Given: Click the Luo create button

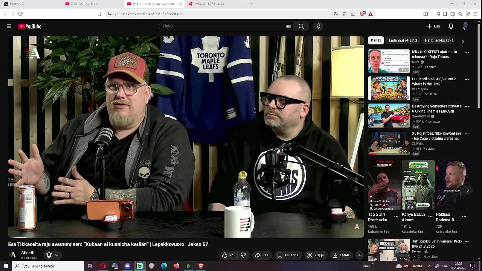Looking at the screenshot, I should [x=433, y=26].
